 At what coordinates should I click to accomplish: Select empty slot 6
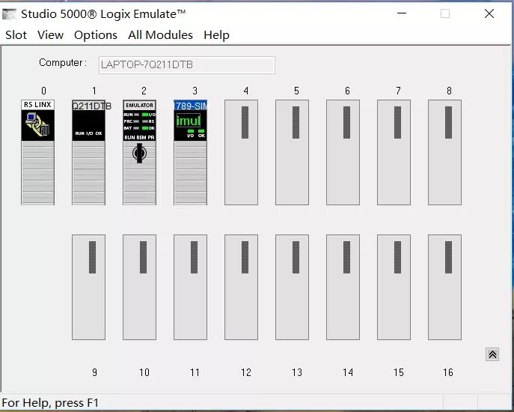(x=343, y=152)
